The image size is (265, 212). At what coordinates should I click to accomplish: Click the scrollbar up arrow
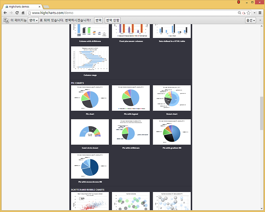coord(261,26)
